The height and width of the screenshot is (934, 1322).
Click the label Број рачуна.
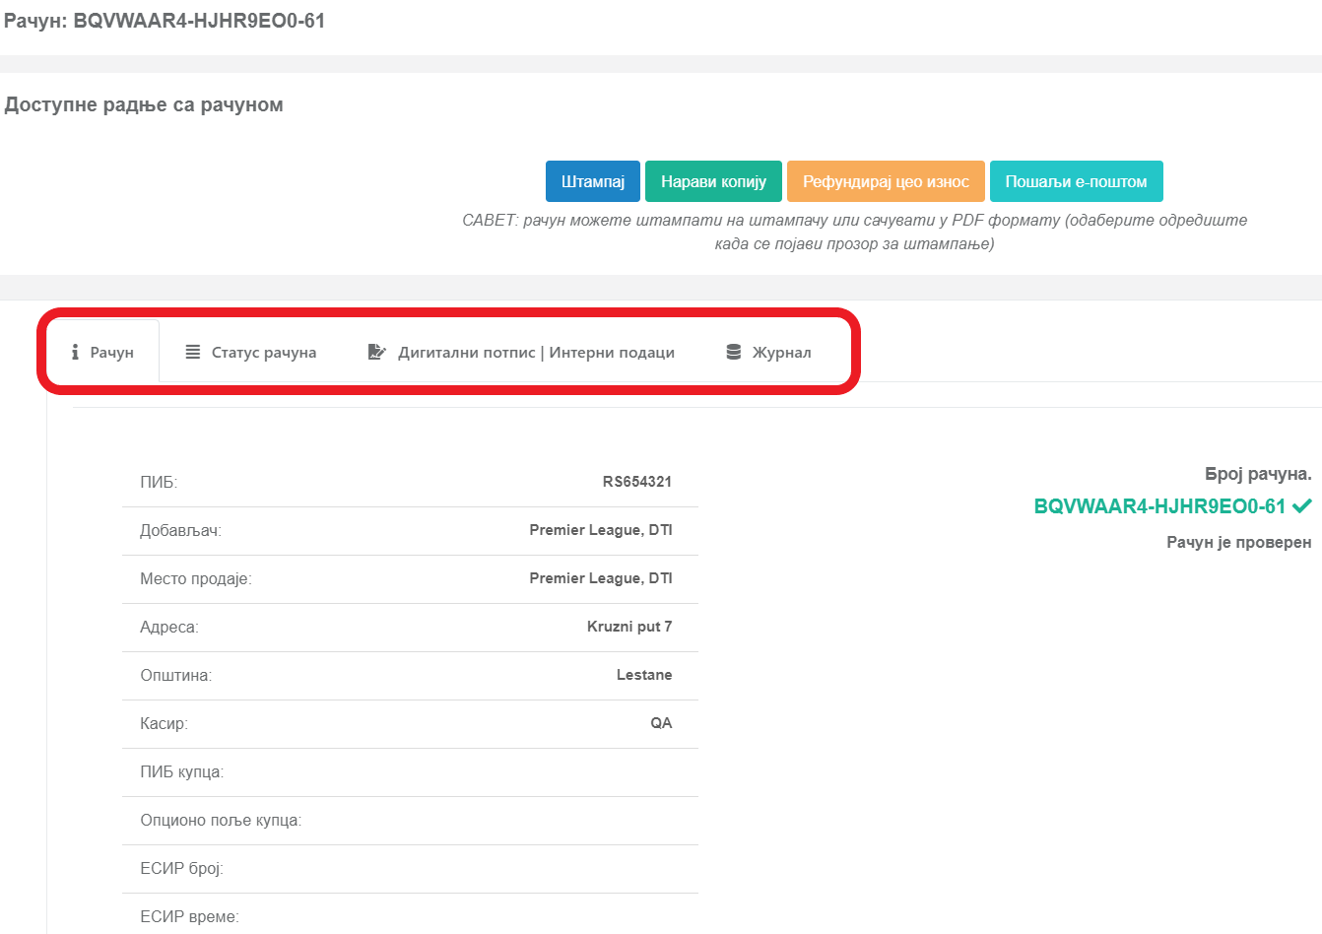(1258, 474)
